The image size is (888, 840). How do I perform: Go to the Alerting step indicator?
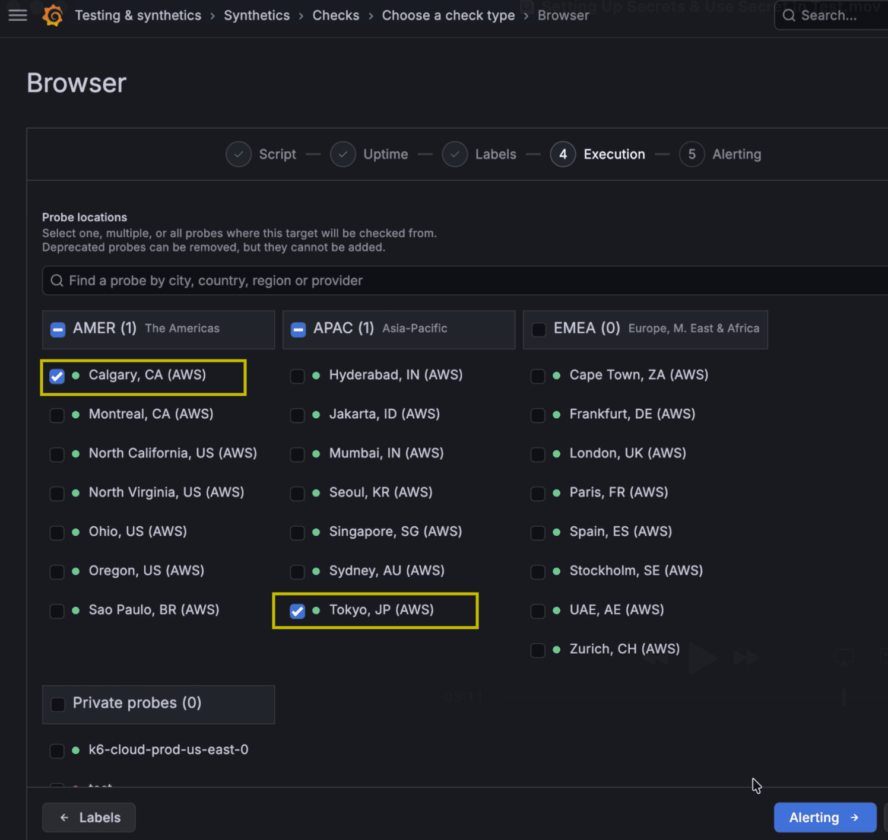point(692,154)
